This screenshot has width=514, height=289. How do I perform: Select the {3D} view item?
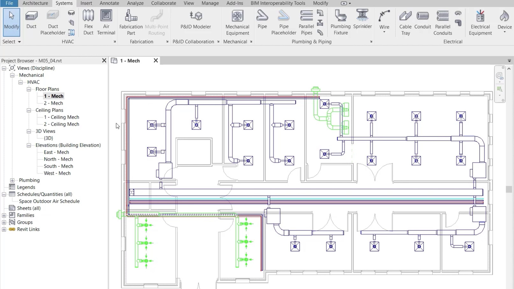click(x=49, y=138)
